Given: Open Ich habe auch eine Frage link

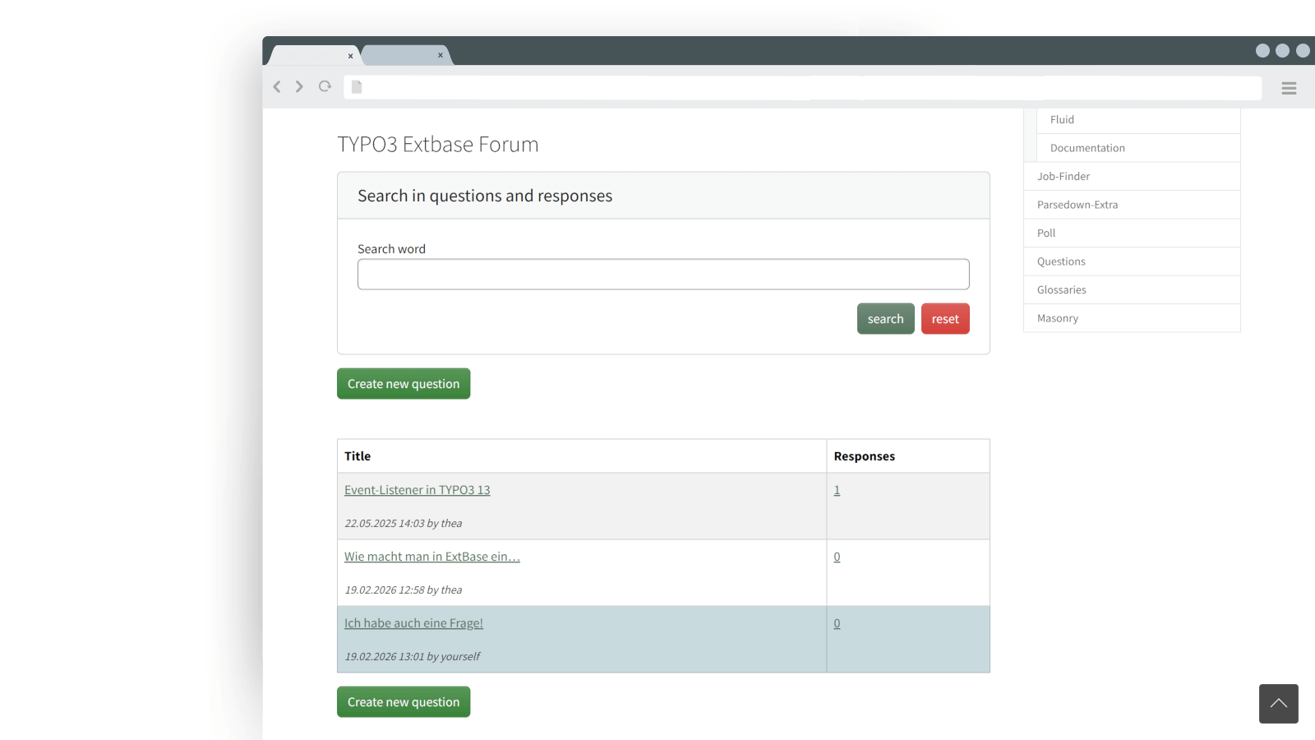Looking at the screenshot, I should tap(413, 623).
